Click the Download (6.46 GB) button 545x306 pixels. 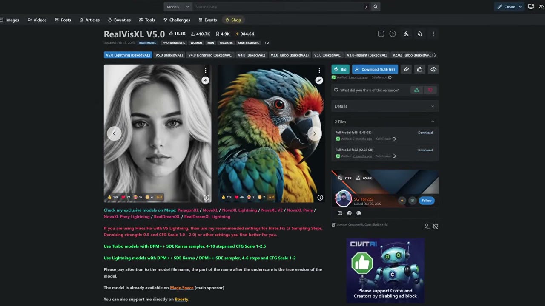[x=375, y=69]
